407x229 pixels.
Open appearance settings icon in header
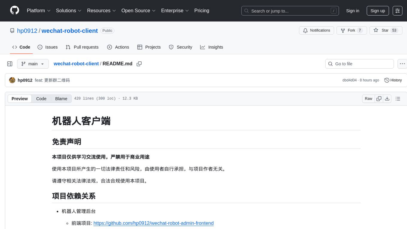click(397, 11)
